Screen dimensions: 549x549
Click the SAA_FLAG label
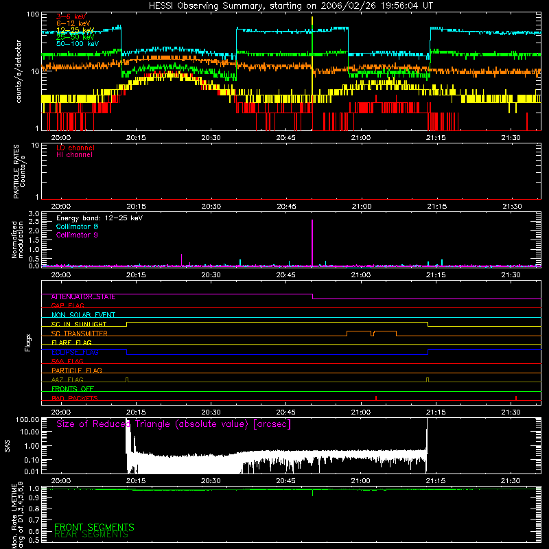[x=67, y=361]
